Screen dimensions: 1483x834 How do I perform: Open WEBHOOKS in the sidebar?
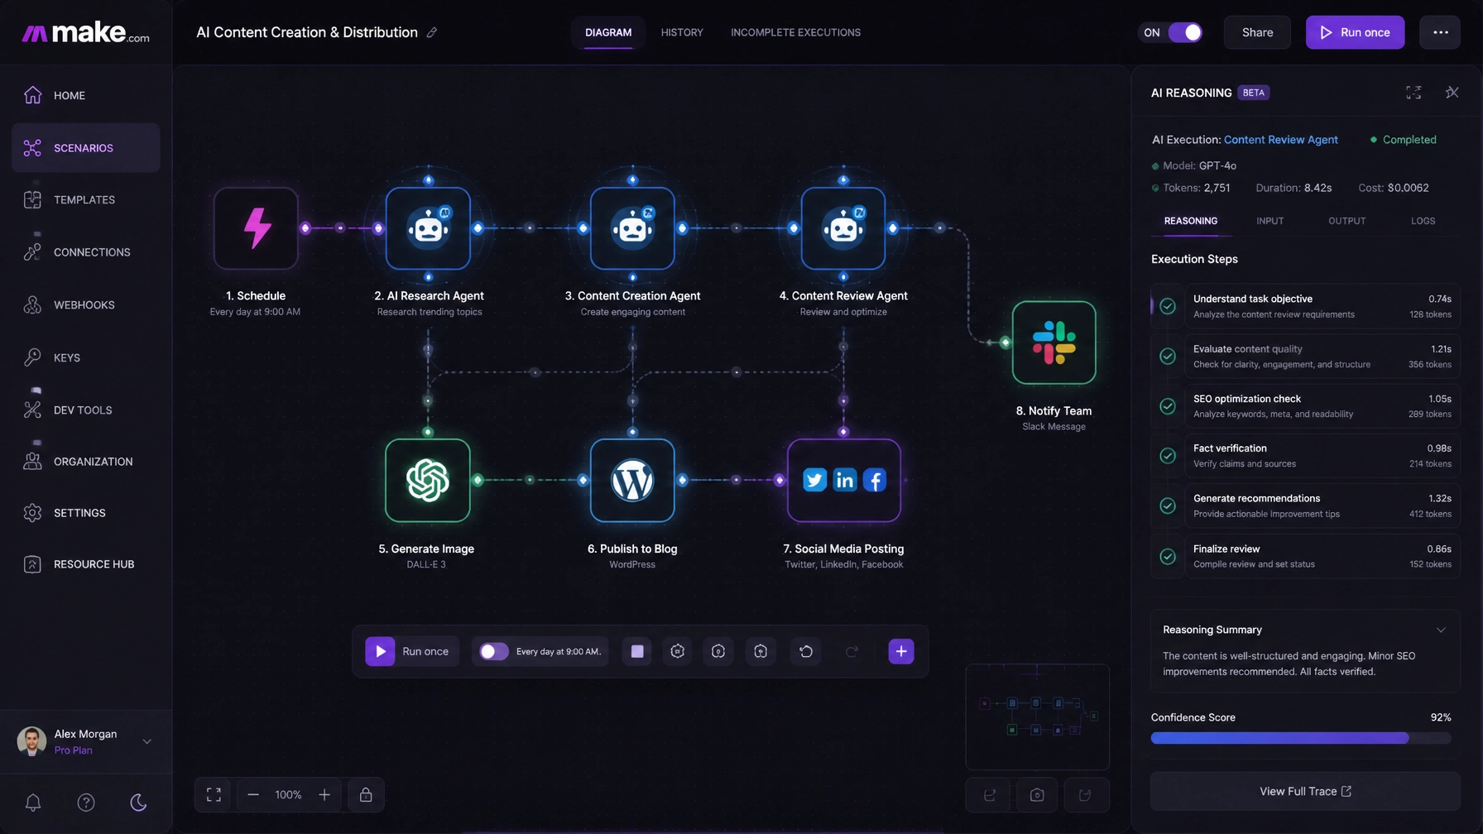click(x=86, y=305)
